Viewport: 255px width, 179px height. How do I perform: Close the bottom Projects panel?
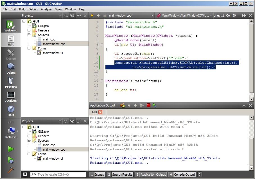(85, 121)
